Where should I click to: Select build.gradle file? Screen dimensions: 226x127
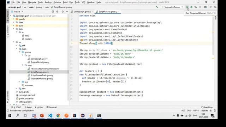click(24, 92)
